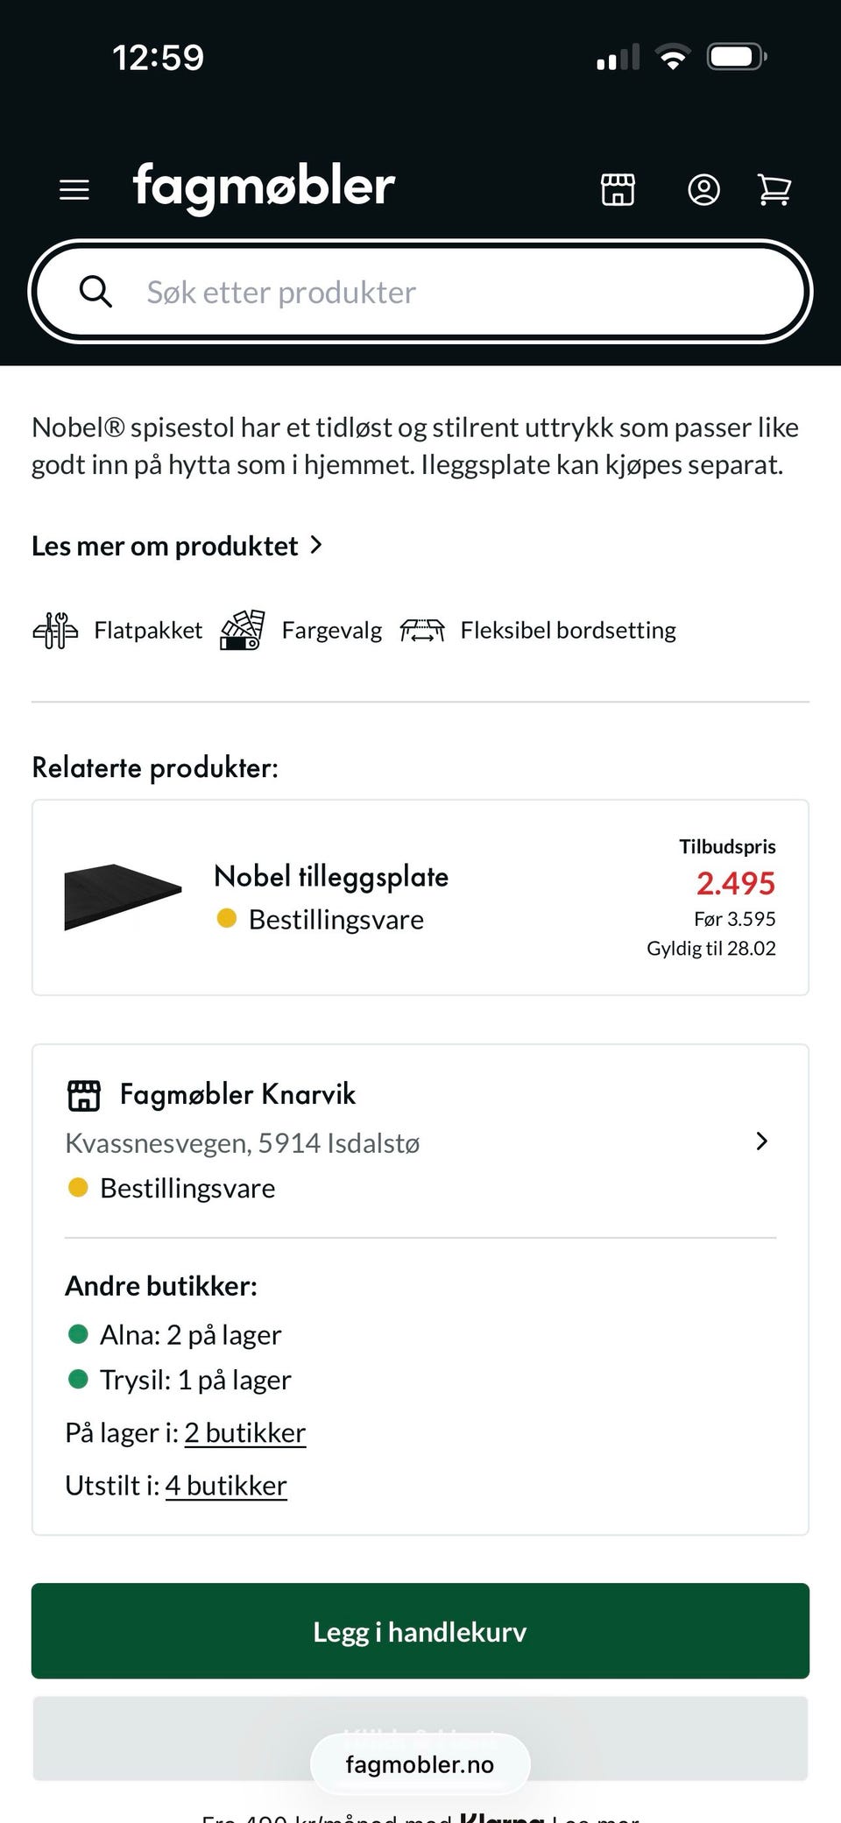Click the Fargevalg color samples icon
The height and width of the screenshot is (1823, 841).
tap(240, 629)
